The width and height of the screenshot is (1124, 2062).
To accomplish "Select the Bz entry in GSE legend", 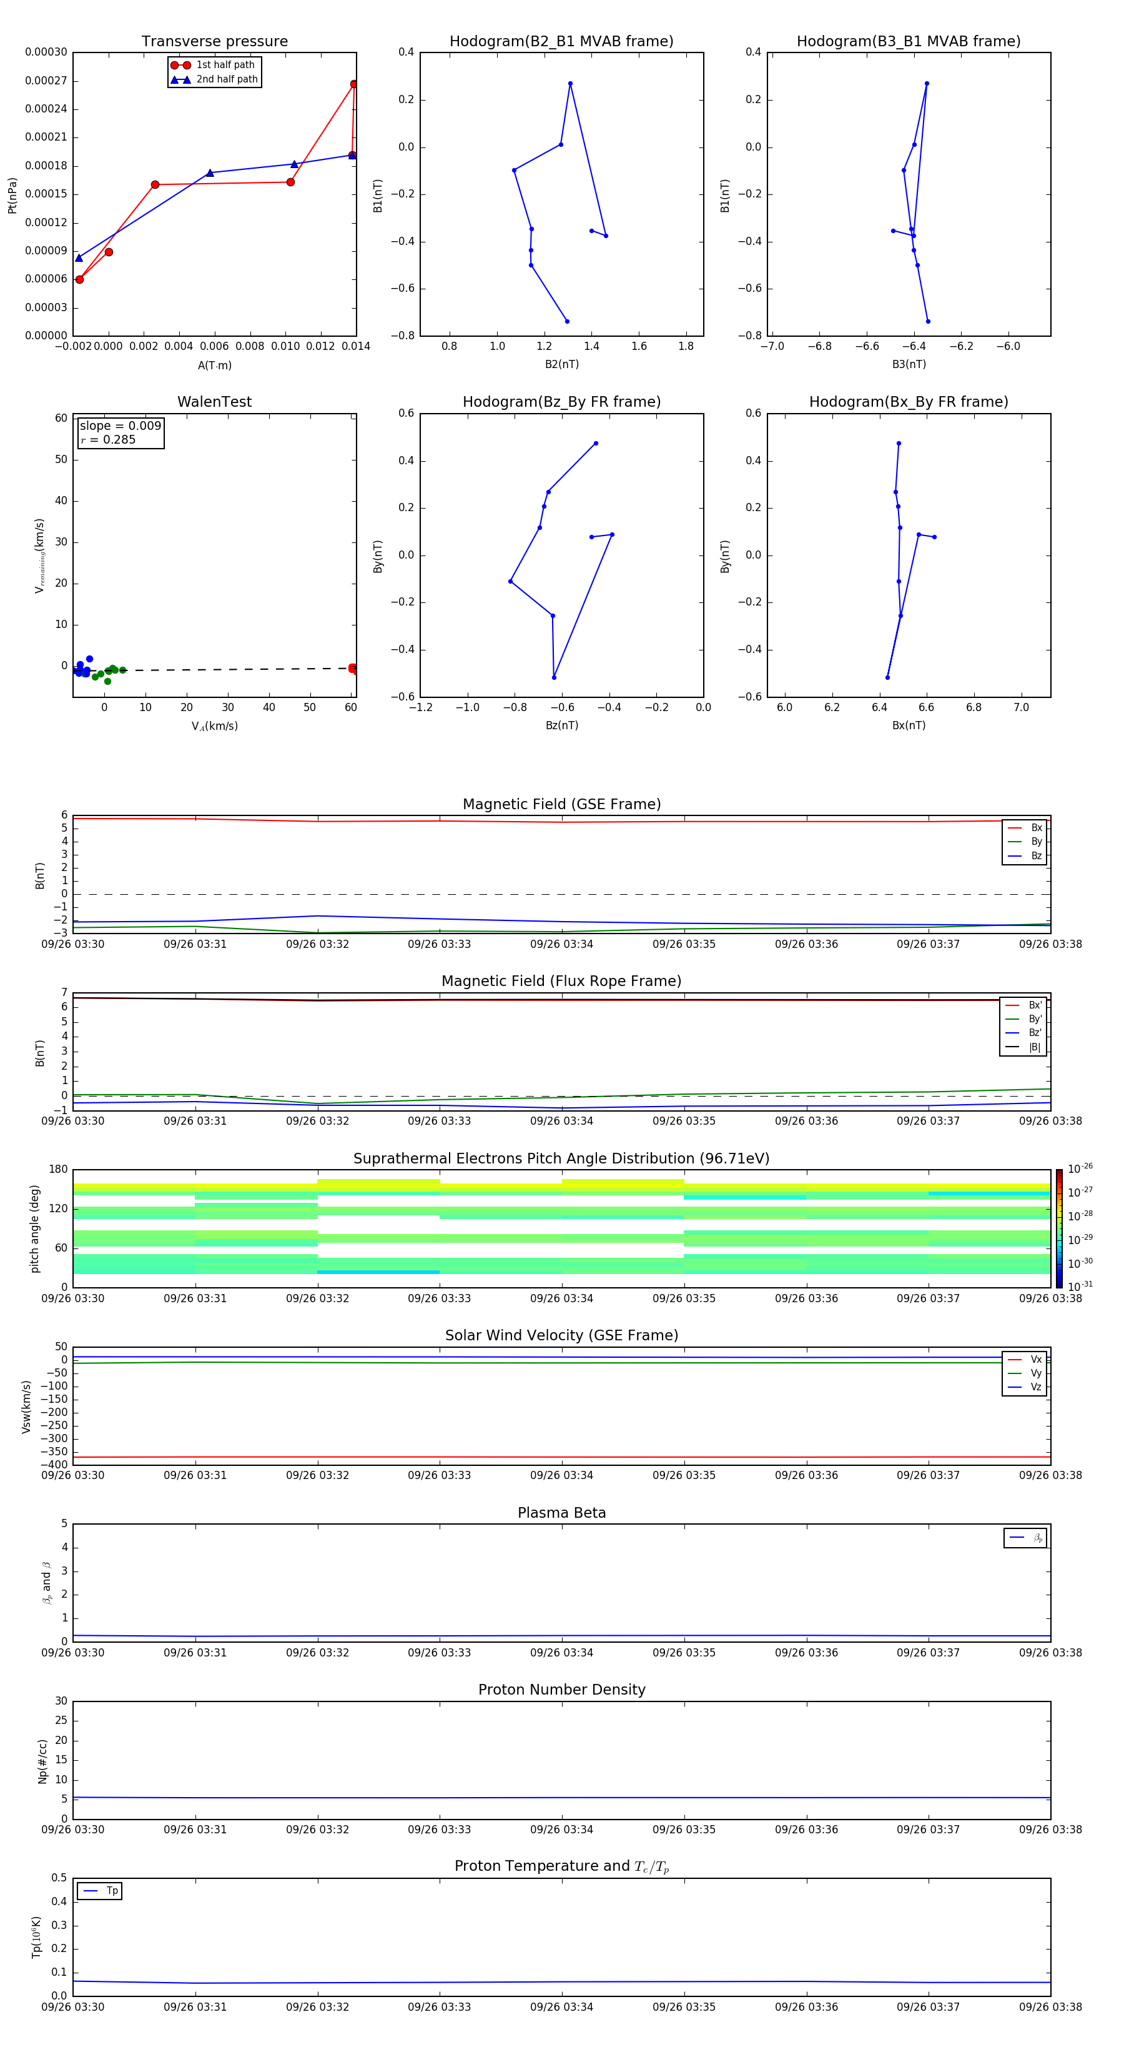I will 1025,855.
